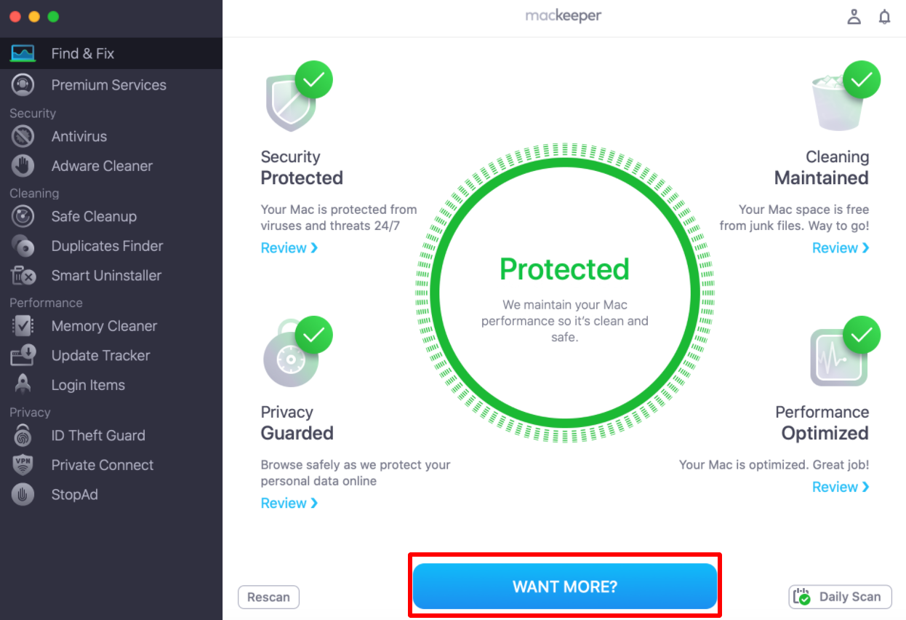Open the Smart Uninstaller icon
906x620 pixels.
pos(23,276)
